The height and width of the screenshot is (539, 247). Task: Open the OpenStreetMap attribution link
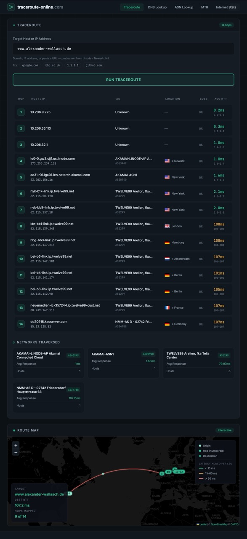click(218, 524)
